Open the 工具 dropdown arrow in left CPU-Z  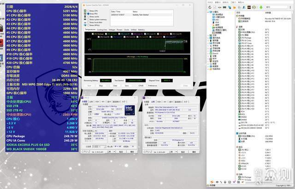click(x=114, y=152)
